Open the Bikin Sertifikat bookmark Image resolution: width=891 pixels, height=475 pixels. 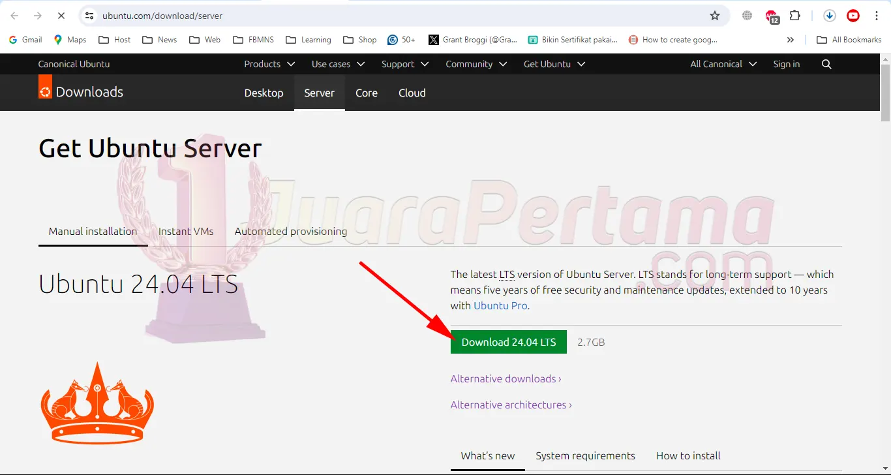point(573,40)
